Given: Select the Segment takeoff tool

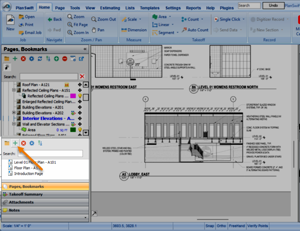Looking at the screenshot, I should coord(163,33).
